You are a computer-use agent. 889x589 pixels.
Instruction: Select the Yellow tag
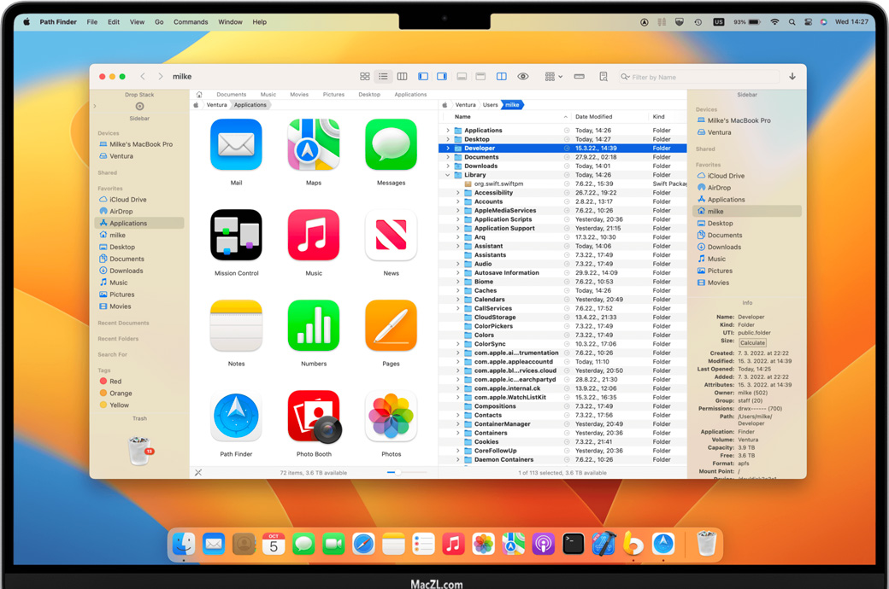coord(114,405)
